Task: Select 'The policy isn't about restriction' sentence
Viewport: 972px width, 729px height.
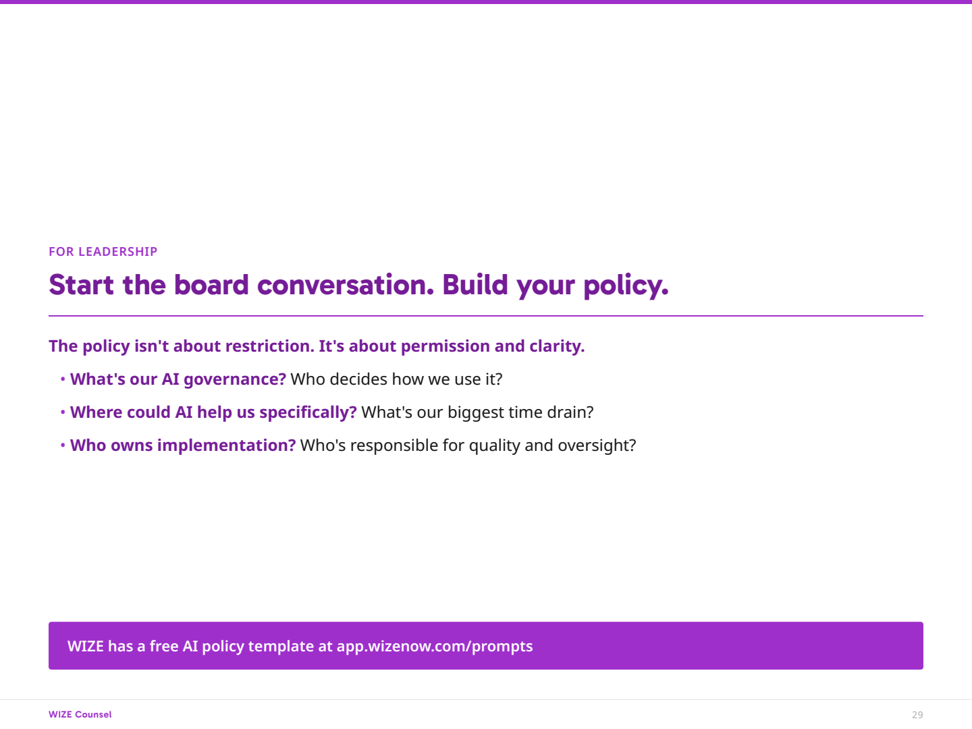Action: (x=181, y=346)
